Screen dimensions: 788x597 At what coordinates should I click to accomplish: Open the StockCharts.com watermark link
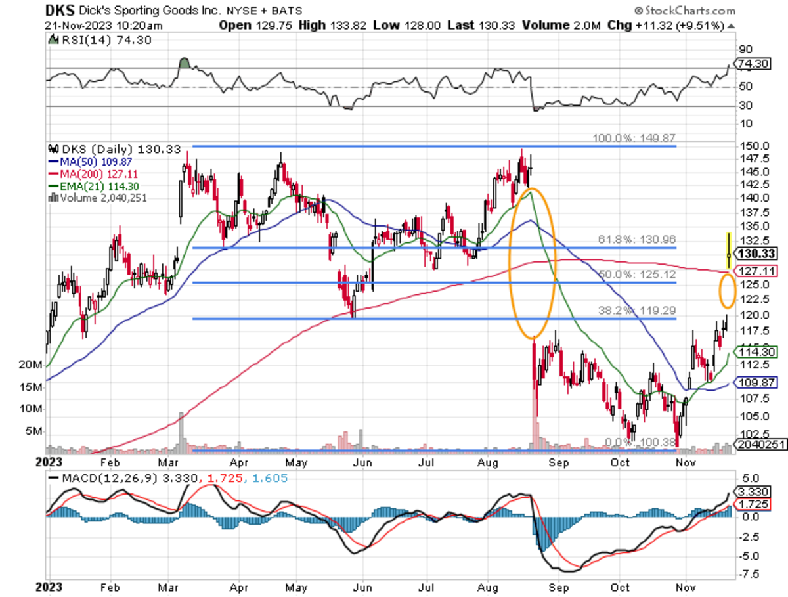pos(689,11)
